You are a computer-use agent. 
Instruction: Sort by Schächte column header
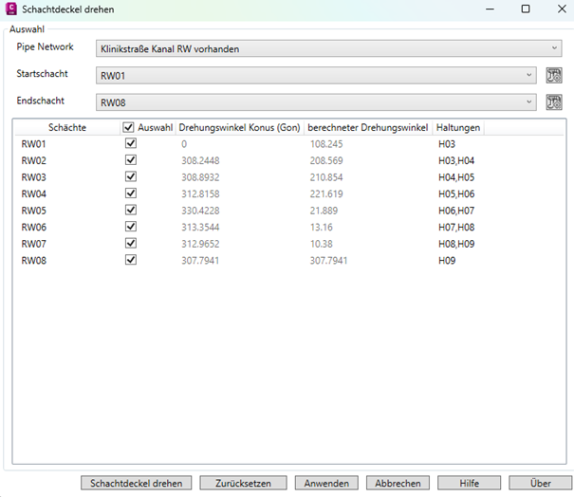66,127
